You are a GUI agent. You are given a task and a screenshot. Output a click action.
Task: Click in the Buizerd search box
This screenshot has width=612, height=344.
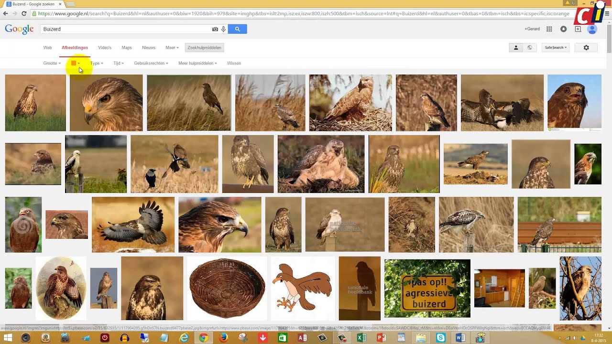tap(125, 29)
